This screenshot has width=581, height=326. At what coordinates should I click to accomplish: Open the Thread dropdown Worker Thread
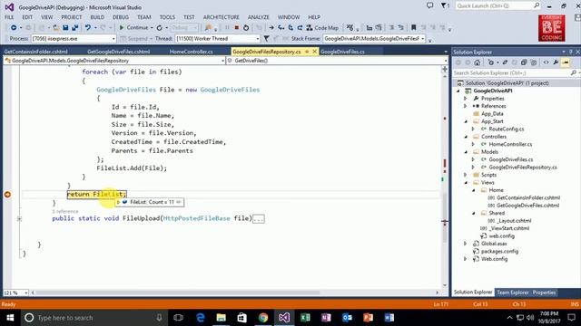pos(218,38)
